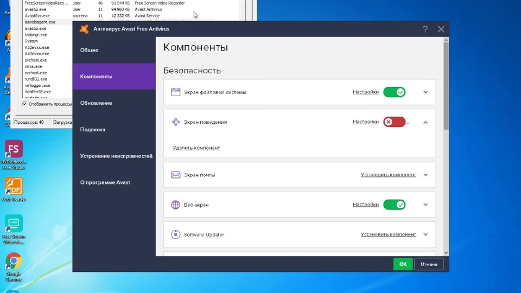Image resolution: width=521 pixels, height=293 pixels.
Task: Open 'Настройки' link for behavior shield
Action: [x=366, y=122]
